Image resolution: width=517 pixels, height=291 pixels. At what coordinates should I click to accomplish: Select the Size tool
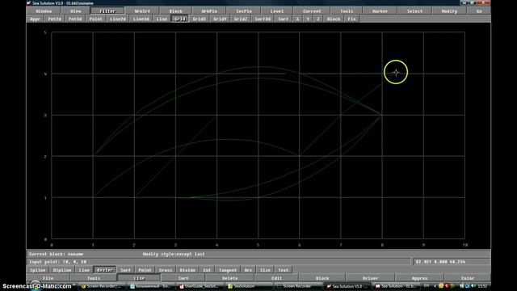[265, 270]
